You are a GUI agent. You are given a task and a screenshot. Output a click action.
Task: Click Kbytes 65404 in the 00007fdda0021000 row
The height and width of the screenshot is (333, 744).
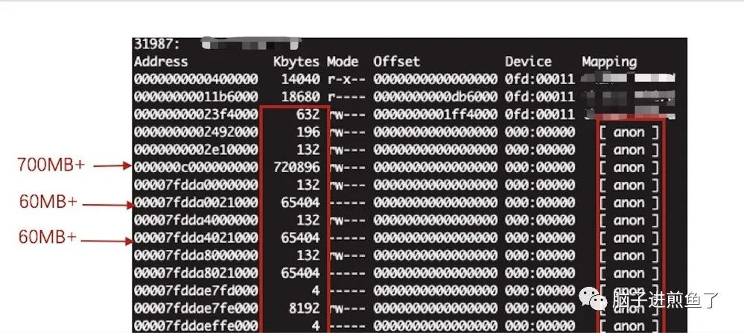pos(300,203)
